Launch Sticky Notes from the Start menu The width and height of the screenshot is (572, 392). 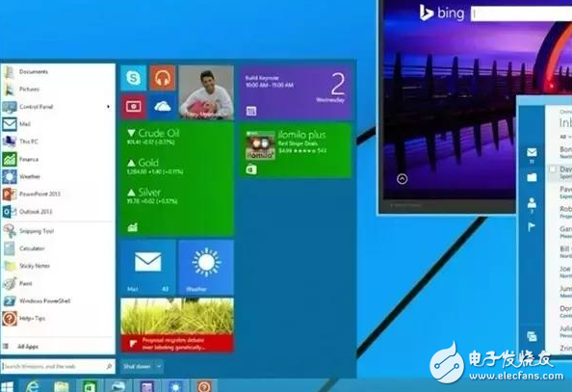click(59, 266)
